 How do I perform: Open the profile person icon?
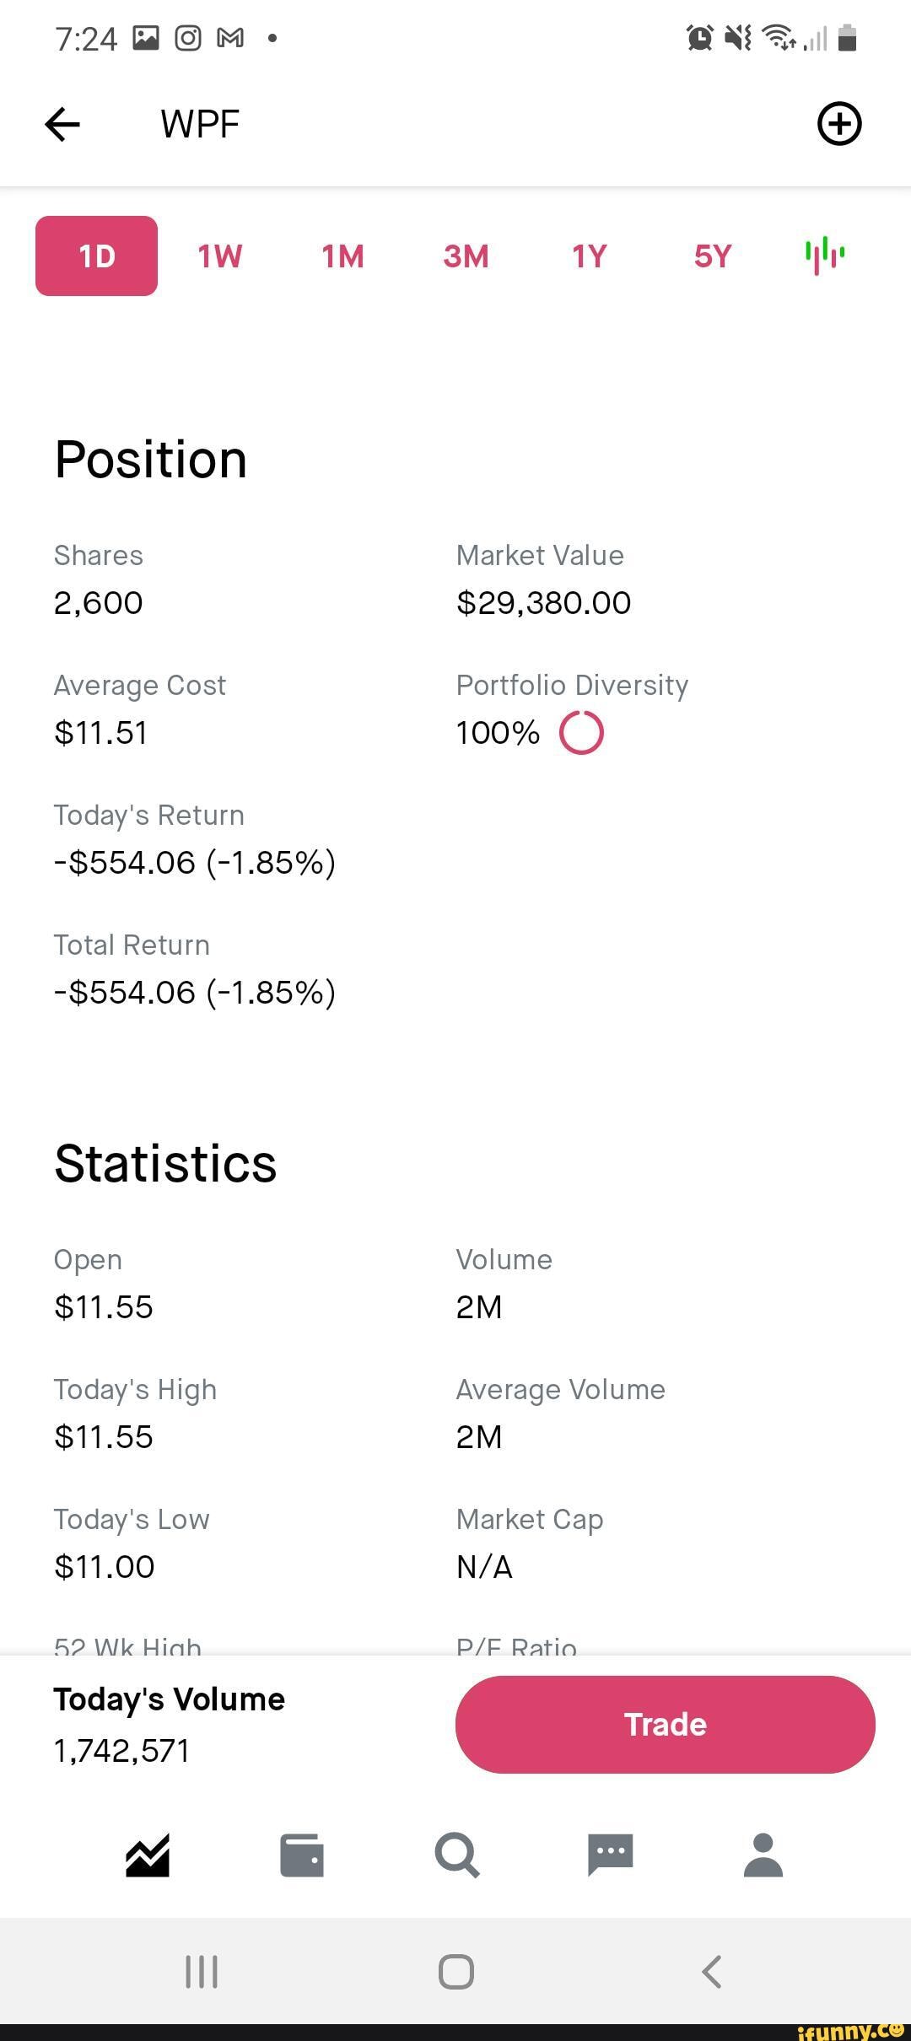[x=763, y=1855]
